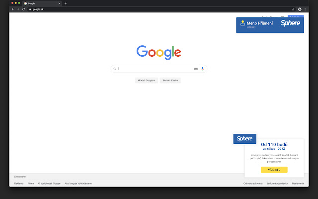Click the Slovensko footer text
This screenshot has height=199, width=318.
click(x=20, y=177)
